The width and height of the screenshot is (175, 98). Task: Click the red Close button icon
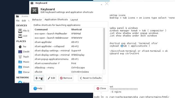tap(98, 88)
